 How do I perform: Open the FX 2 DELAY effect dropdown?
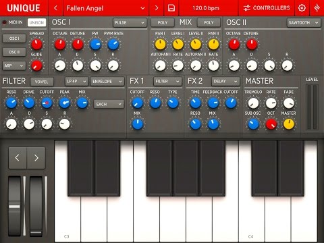pyautogui.click(x=225, y=81)
